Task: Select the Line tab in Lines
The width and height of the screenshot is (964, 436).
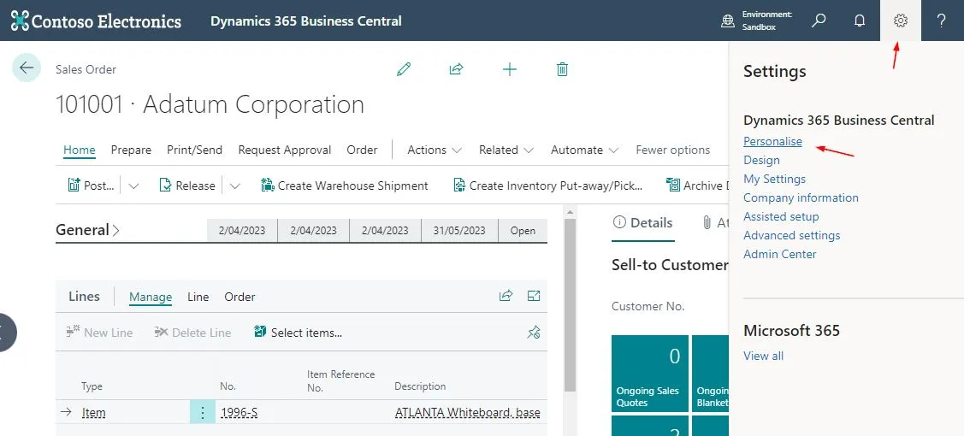Action: 198,297
